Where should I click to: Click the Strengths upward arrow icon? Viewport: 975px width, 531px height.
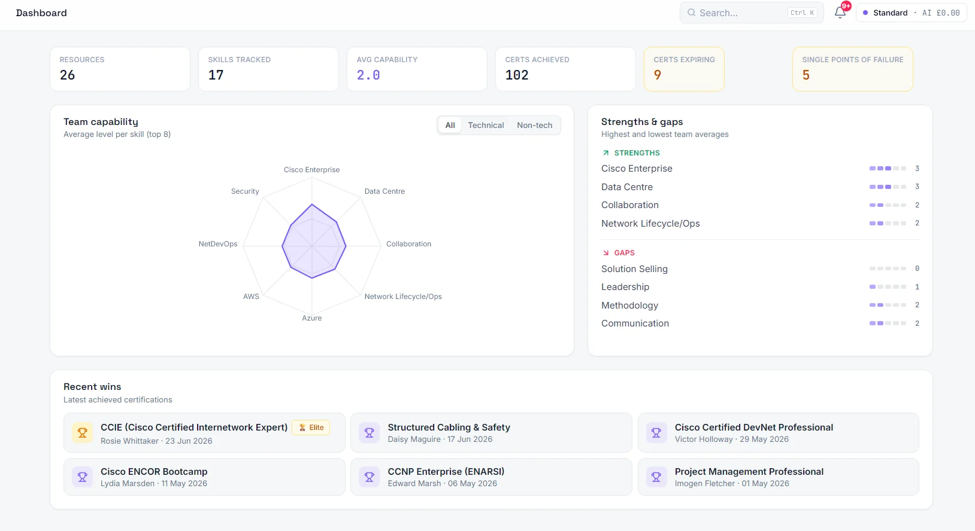[x=605, y=153]
